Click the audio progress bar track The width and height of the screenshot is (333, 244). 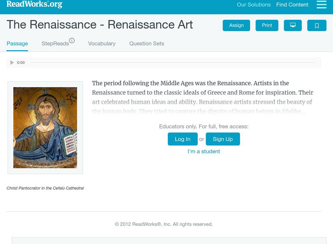click(x=173, y=63)
